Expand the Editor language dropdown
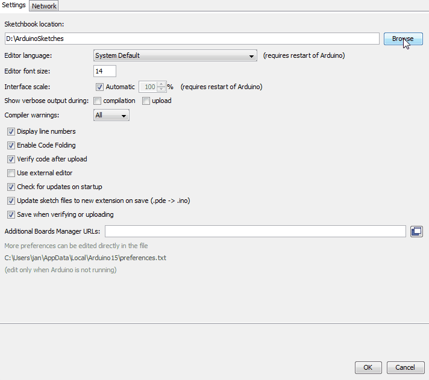The image size is (429, 380). point(176,55)
